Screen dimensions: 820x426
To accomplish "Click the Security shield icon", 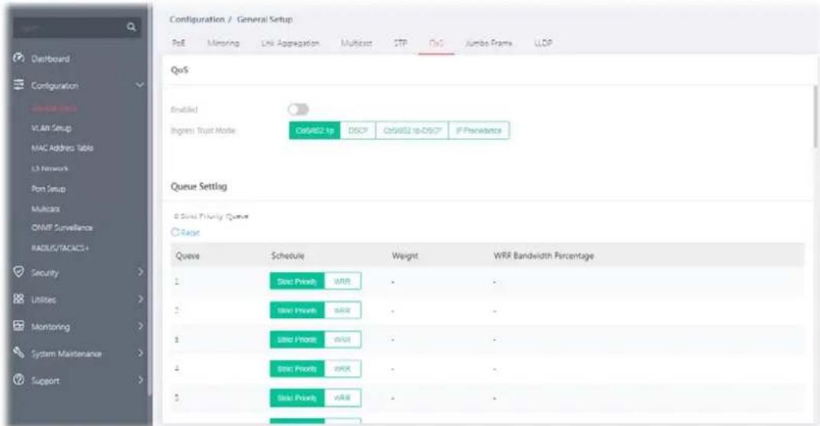I will pyautogui.click(x=19, y=272).
